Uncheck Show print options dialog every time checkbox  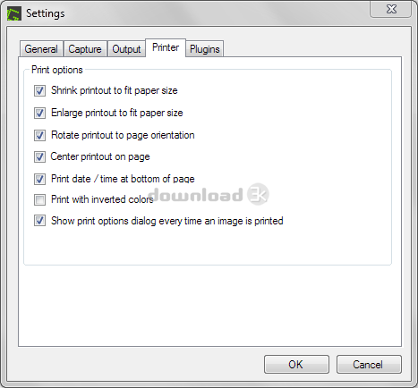[x=39, y=221]
